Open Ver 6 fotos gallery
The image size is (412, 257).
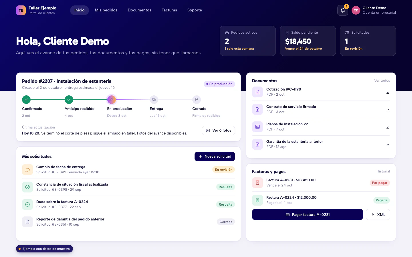[x=218, y=130]
